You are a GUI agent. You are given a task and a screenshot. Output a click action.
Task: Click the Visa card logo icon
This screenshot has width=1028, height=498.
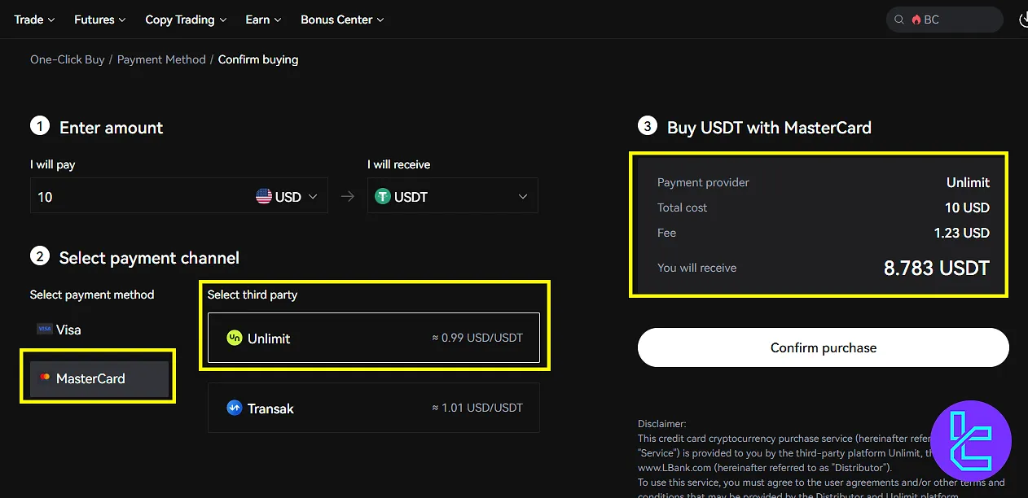click(44, 329)
